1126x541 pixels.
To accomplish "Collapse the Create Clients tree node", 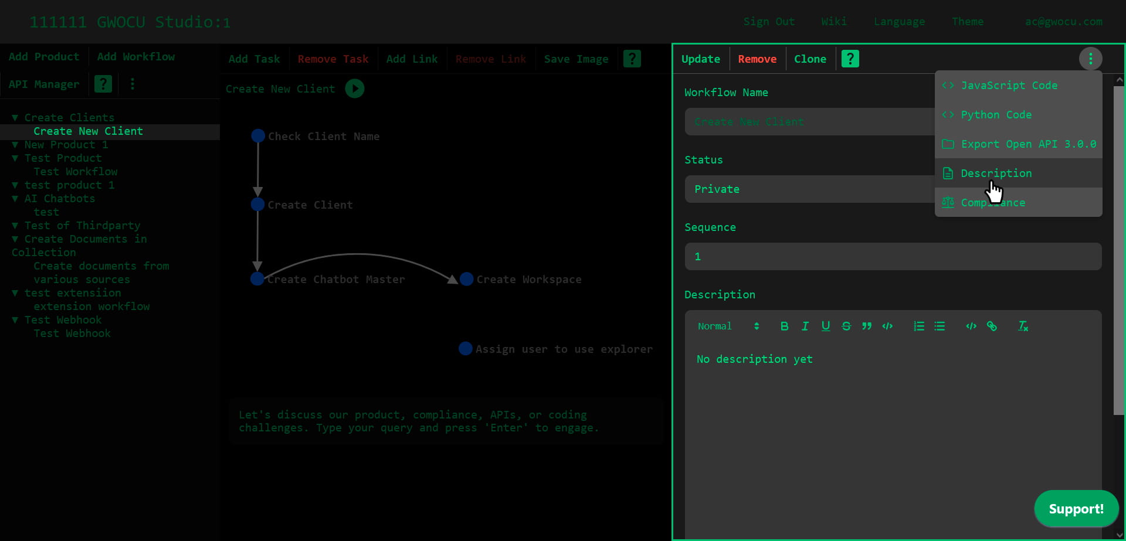I will click(15, 118).
